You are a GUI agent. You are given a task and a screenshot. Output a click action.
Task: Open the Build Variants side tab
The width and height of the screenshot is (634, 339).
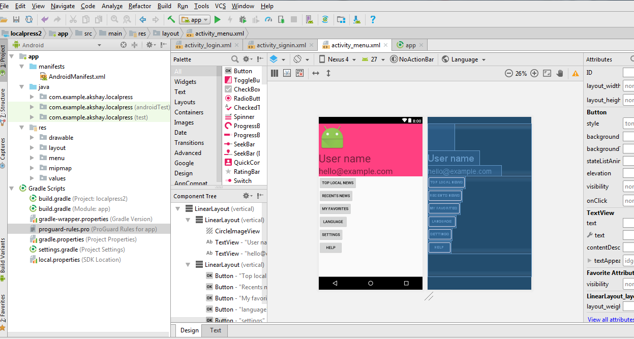coord(3,260)
